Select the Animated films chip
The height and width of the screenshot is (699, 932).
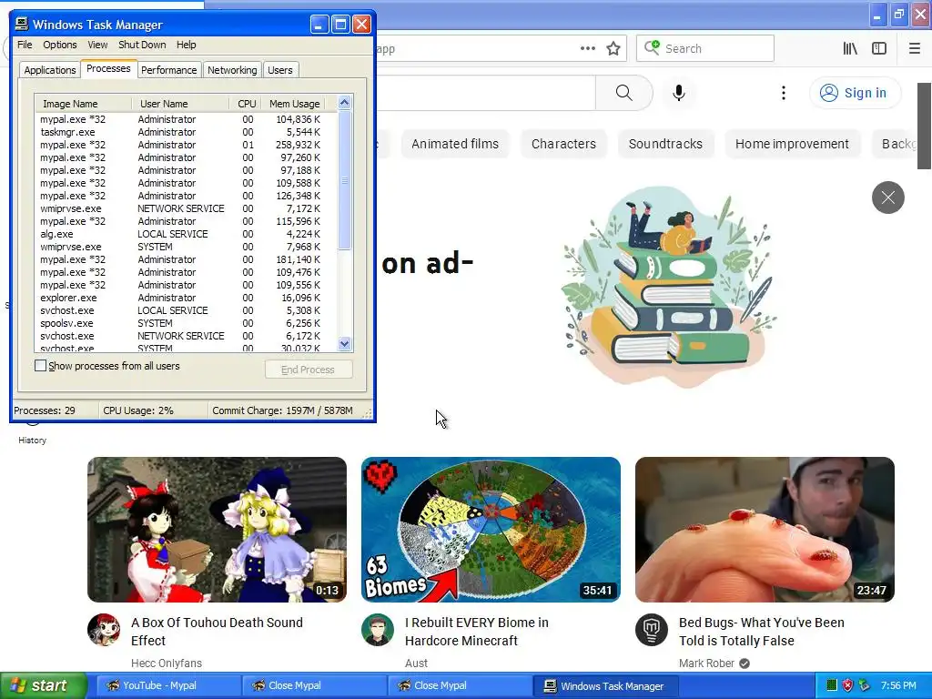[x=455, y=144]
